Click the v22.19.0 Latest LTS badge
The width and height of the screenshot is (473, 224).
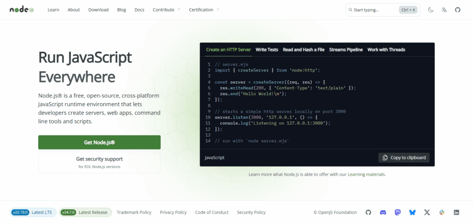(33, 212)
